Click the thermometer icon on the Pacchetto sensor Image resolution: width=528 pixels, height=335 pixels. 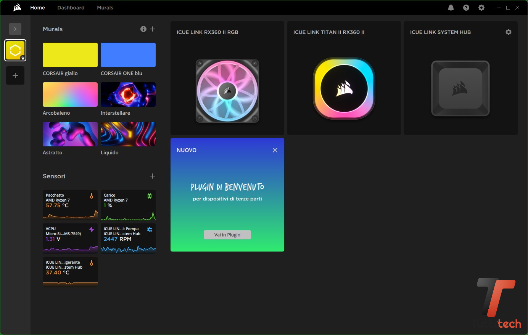92,196
